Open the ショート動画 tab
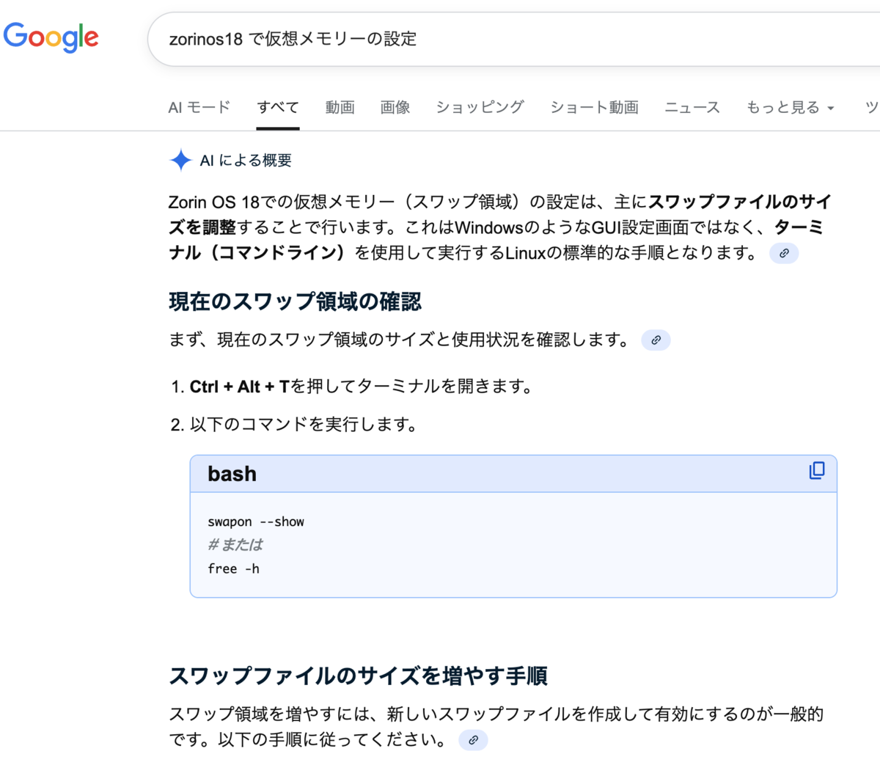The height and width of the screenshot is (765, 880). pos(594,108)
